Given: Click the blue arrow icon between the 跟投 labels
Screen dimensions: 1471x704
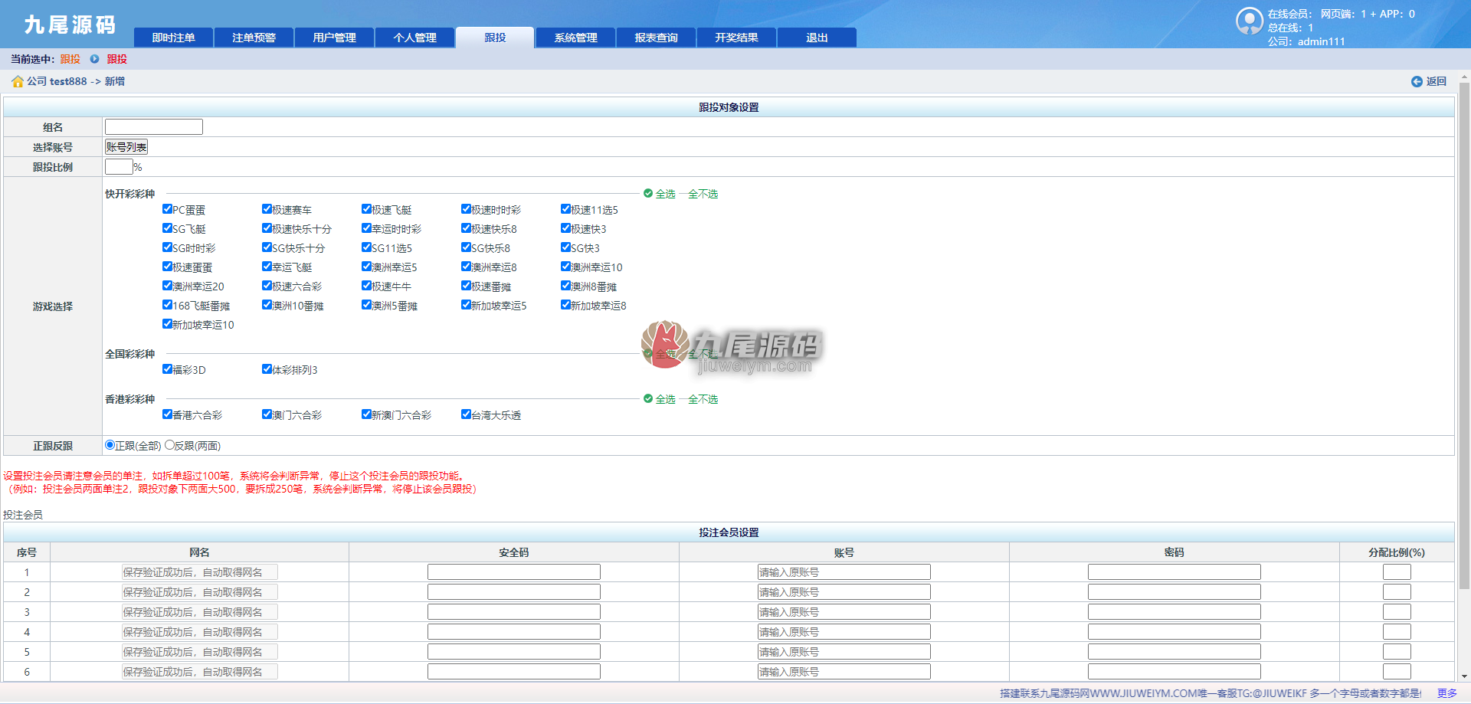Looking at the screenshot, I should tap(94, 59).
